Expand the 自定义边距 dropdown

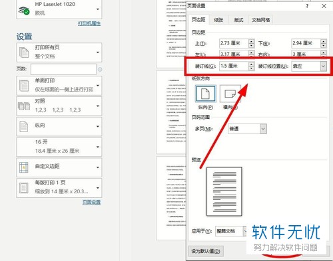click(x=59, y=167)
